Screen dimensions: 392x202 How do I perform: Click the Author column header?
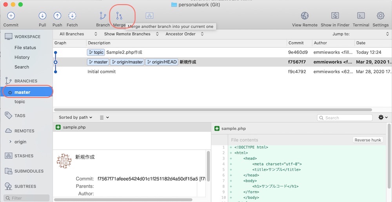pyautogui.click(x=333, y=43)
